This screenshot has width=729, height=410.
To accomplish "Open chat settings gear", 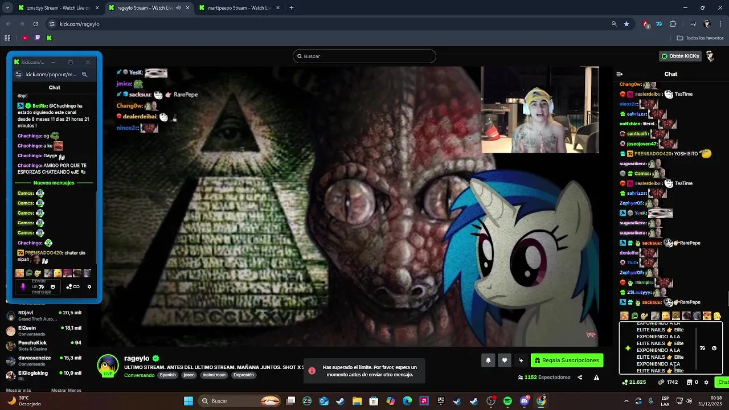I will (x=706, y=382).
